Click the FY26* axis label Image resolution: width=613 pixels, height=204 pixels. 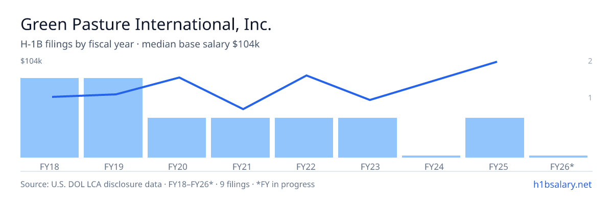click(562, 166)
